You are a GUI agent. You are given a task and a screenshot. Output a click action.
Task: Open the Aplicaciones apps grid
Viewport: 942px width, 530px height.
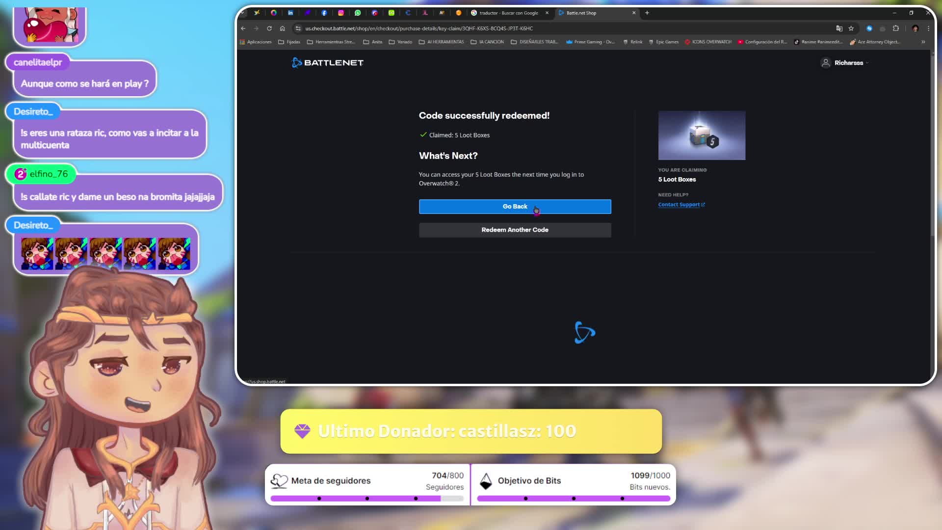(x=256, y=42)
